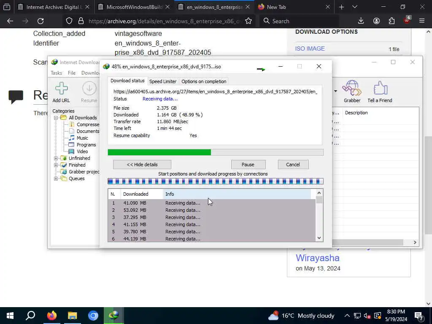Click the Internet Download Manager taskbar icon
Viewport: 432px width, 324px height.
[x=113, y=316]
